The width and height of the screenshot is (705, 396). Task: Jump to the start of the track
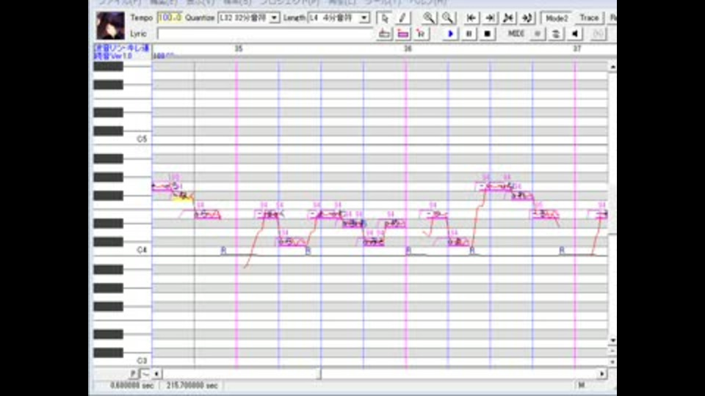coord(471,18)
